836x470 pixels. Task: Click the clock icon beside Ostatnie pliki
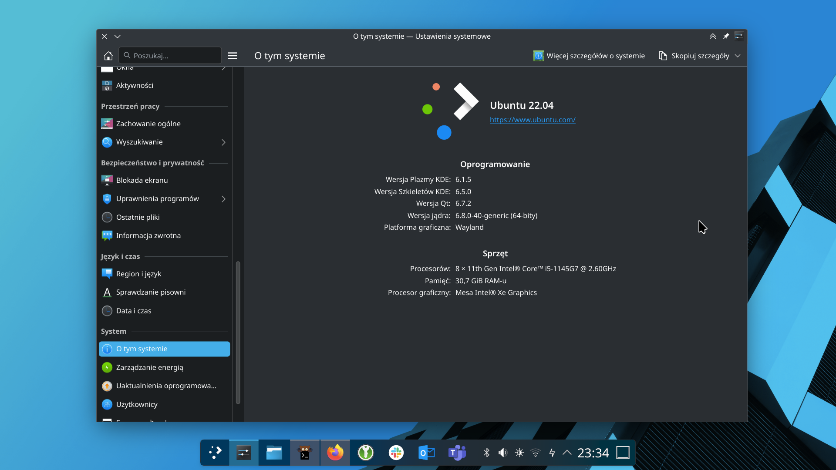coord(107,217)
